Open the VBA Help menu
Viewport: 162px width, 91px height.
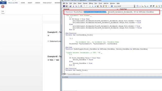coord(118,3)
